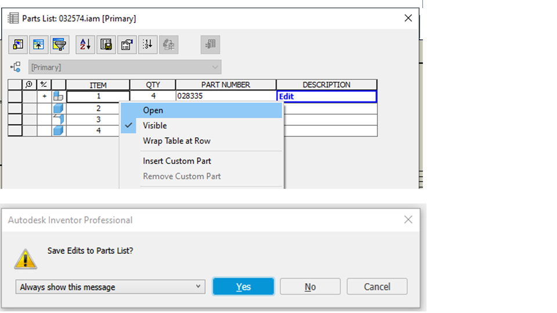Open the [Primary] member dropdown
Screen dimensions: 557x313
(125, 67)
